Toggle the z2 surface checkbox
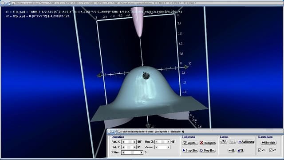 271,150
